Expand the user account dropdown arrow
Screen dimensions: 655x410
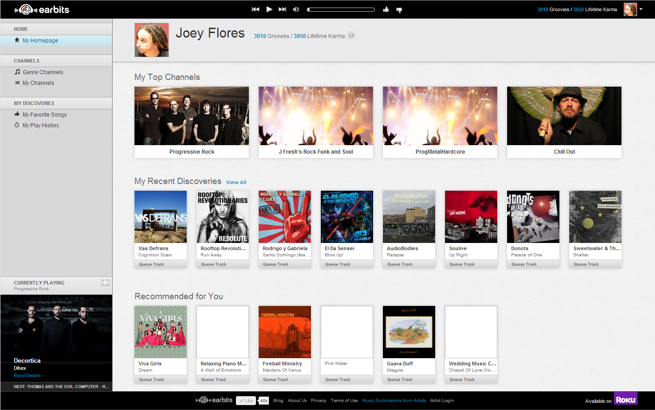coord(641,9)
